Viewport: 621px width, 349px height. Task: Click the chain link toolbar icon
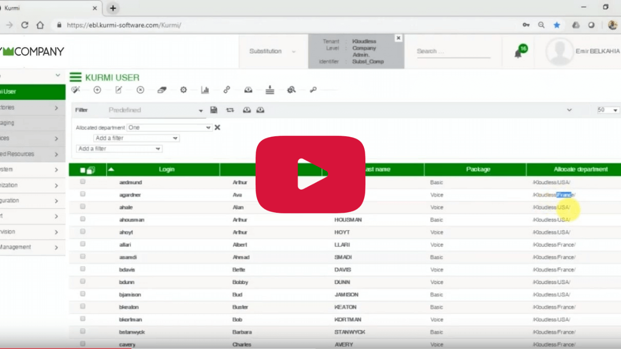227,90
